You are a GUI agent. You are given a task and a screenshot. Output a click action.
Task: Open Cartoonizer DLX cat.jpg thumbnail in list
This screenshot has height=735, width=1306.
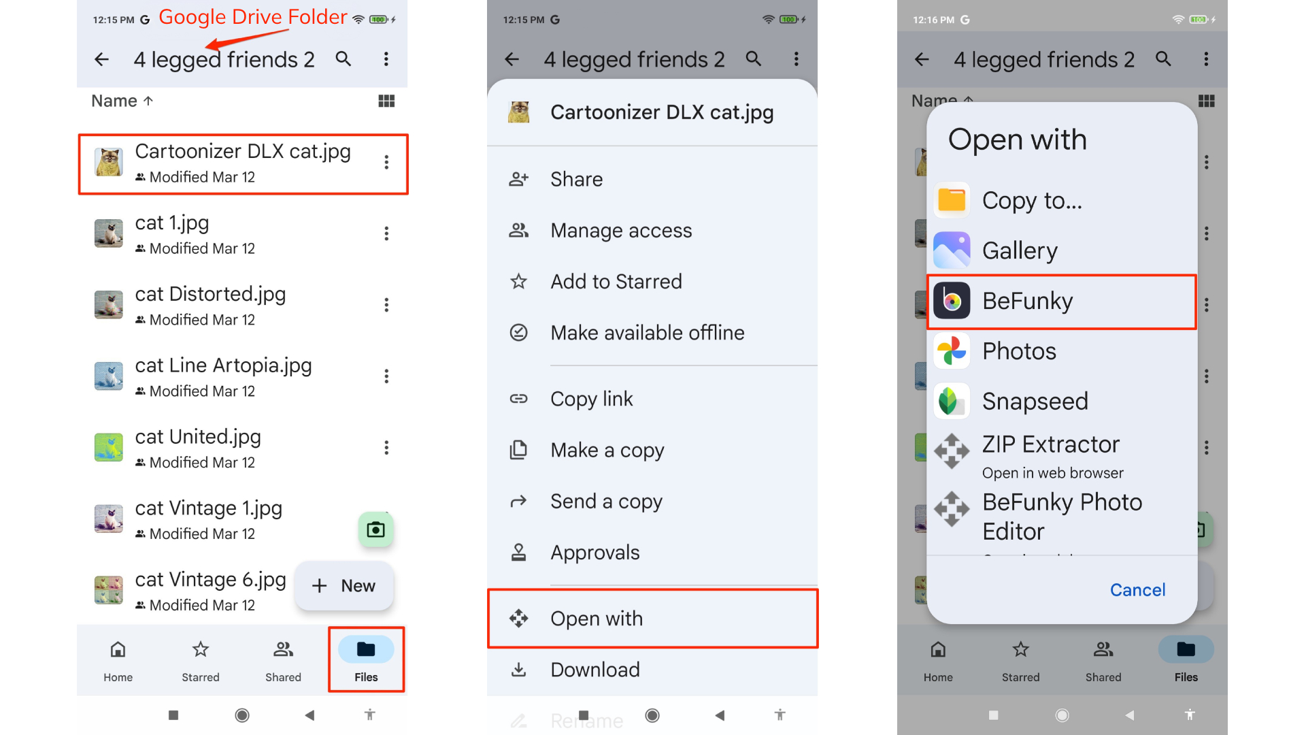pos(109,163)
